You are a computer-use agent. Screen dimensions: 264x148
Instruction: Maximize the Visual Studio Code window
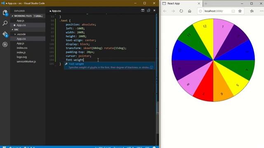pos(145,3)
